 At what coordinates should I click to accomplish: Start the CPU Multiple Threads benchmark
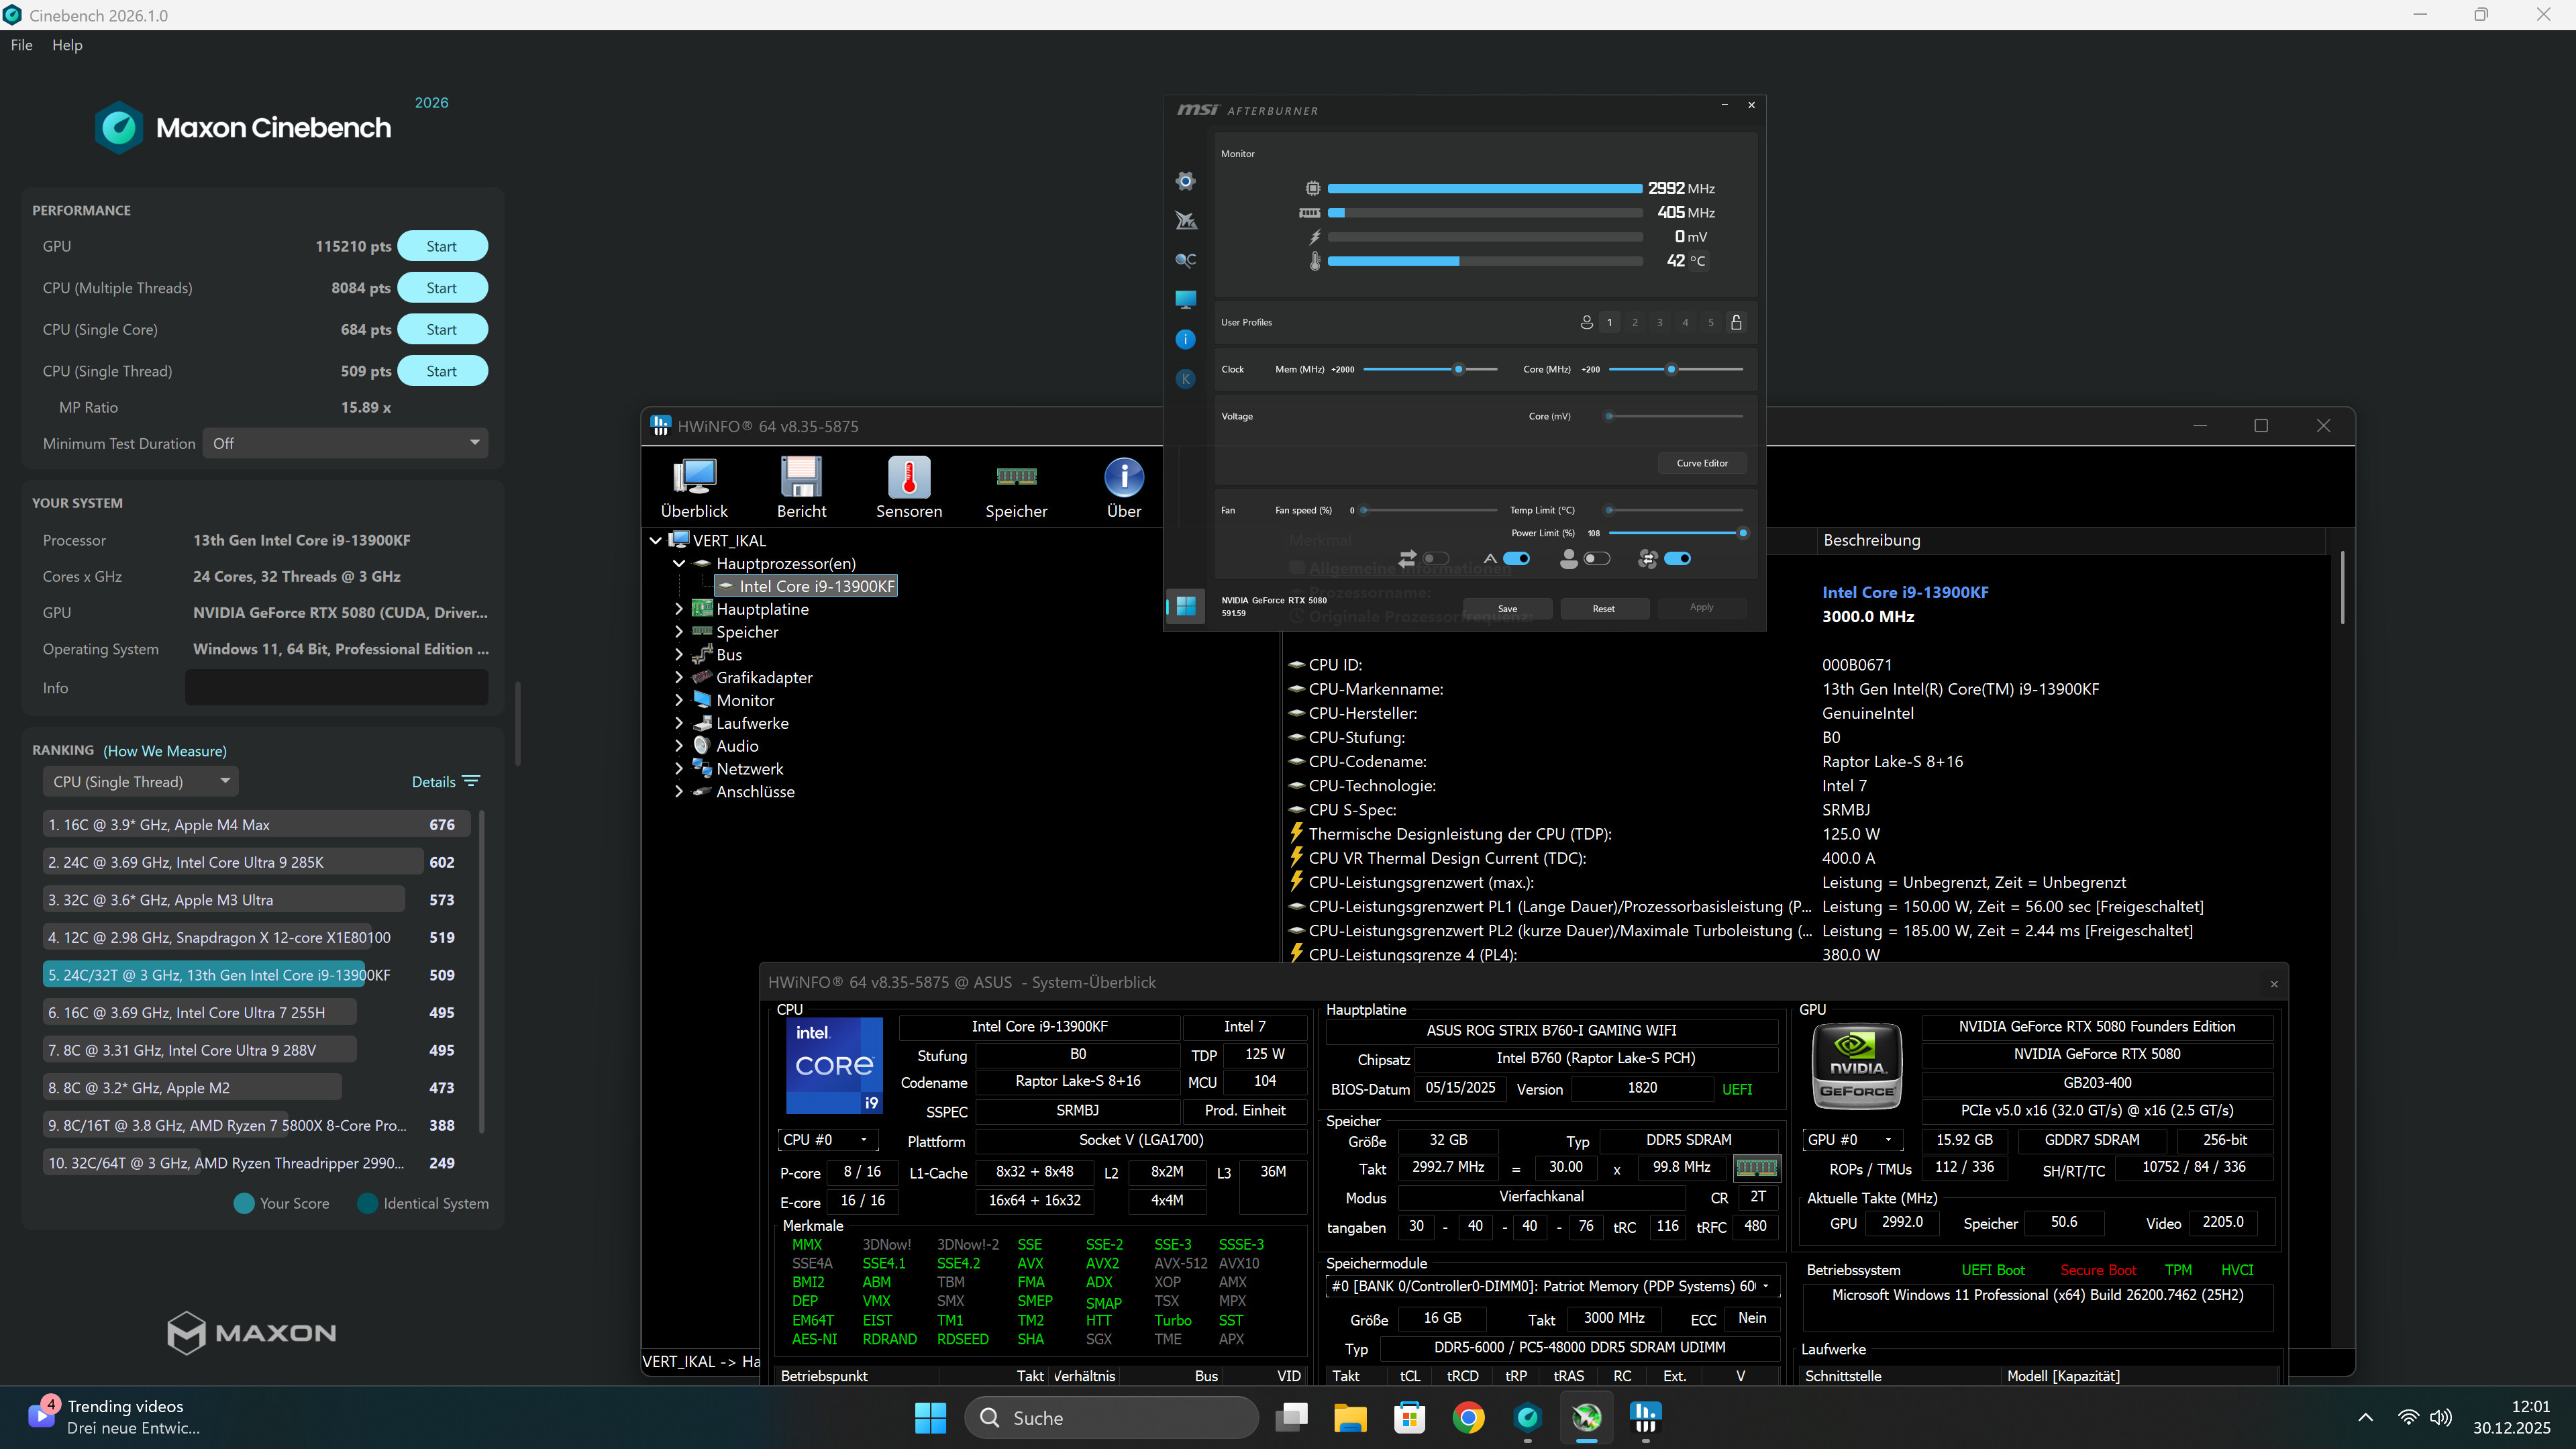442,287
